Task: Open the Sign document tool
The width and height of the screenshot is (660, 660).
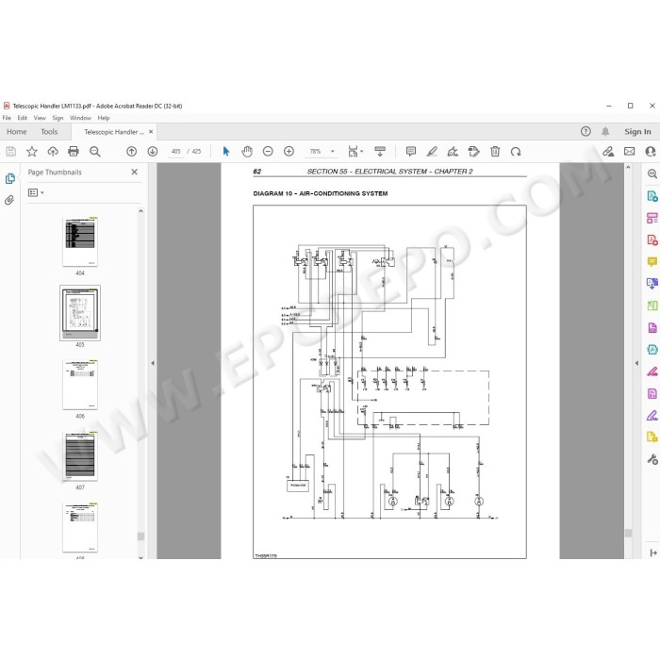Action: tap(453, 152)
